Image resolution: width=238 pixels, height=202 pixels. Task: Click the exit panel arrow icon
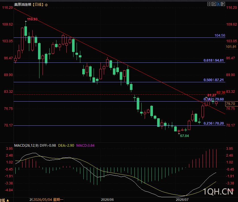223,4
